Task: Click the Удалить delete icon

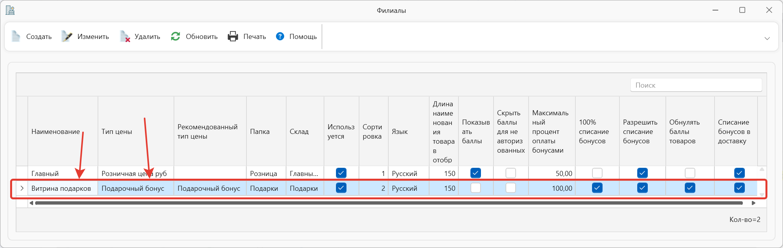Action: pyautogui.click(x=125, y=36)
